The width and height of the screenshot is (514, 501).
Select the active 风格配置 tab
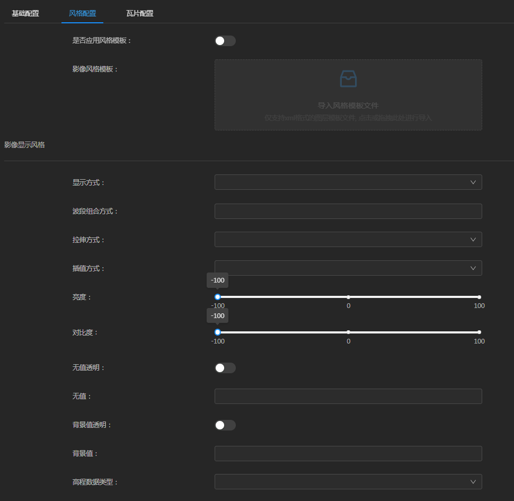(82, 13)
